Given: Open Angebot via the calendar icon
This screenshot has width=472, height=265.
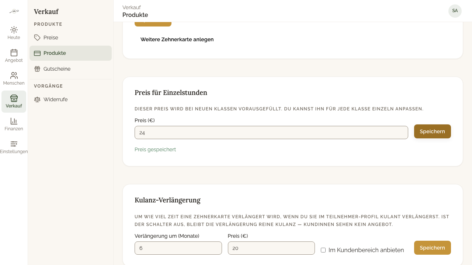Looking at the screenshot, I should 14,53.
